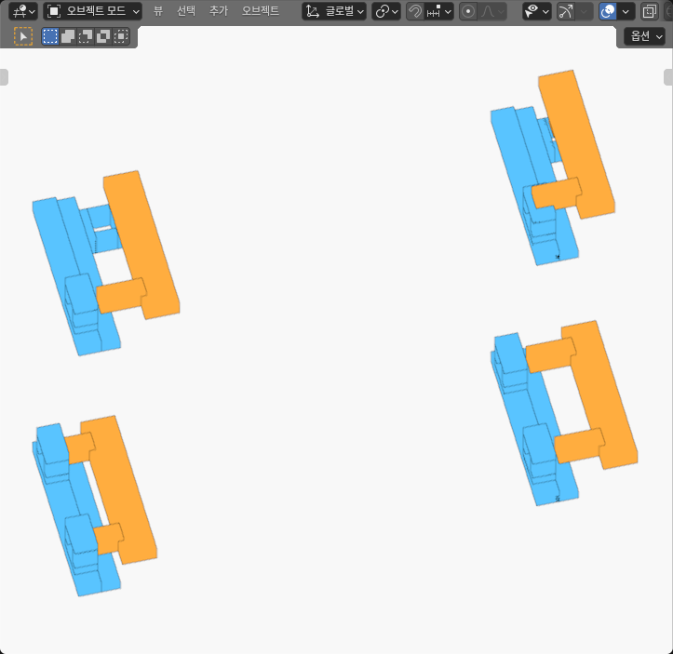Toggle the snap magnet icon

[414, 11]
